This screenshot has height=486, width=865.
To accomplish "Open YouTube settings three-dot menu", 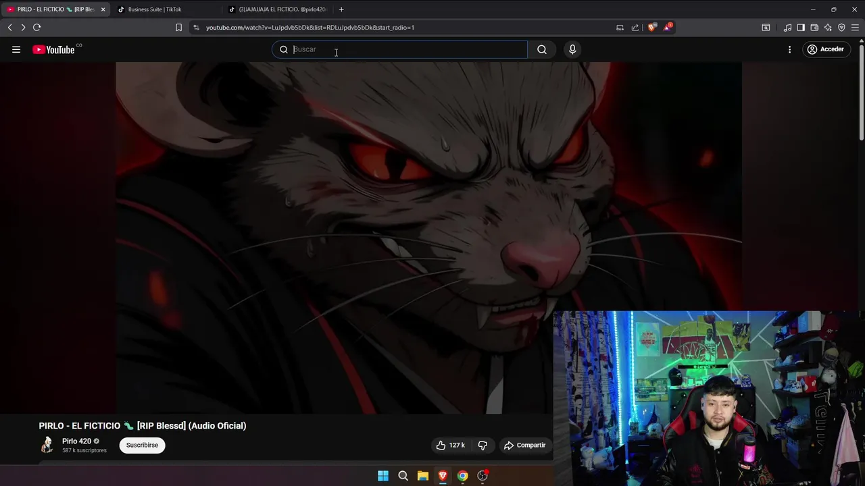I will coord(789,49).
